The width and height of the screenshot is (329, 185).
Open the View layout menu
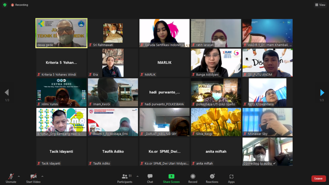[320, 5]
